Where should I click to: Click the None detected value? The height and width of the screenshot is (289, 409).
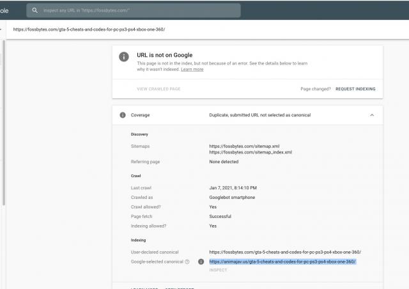coord(224,162)
